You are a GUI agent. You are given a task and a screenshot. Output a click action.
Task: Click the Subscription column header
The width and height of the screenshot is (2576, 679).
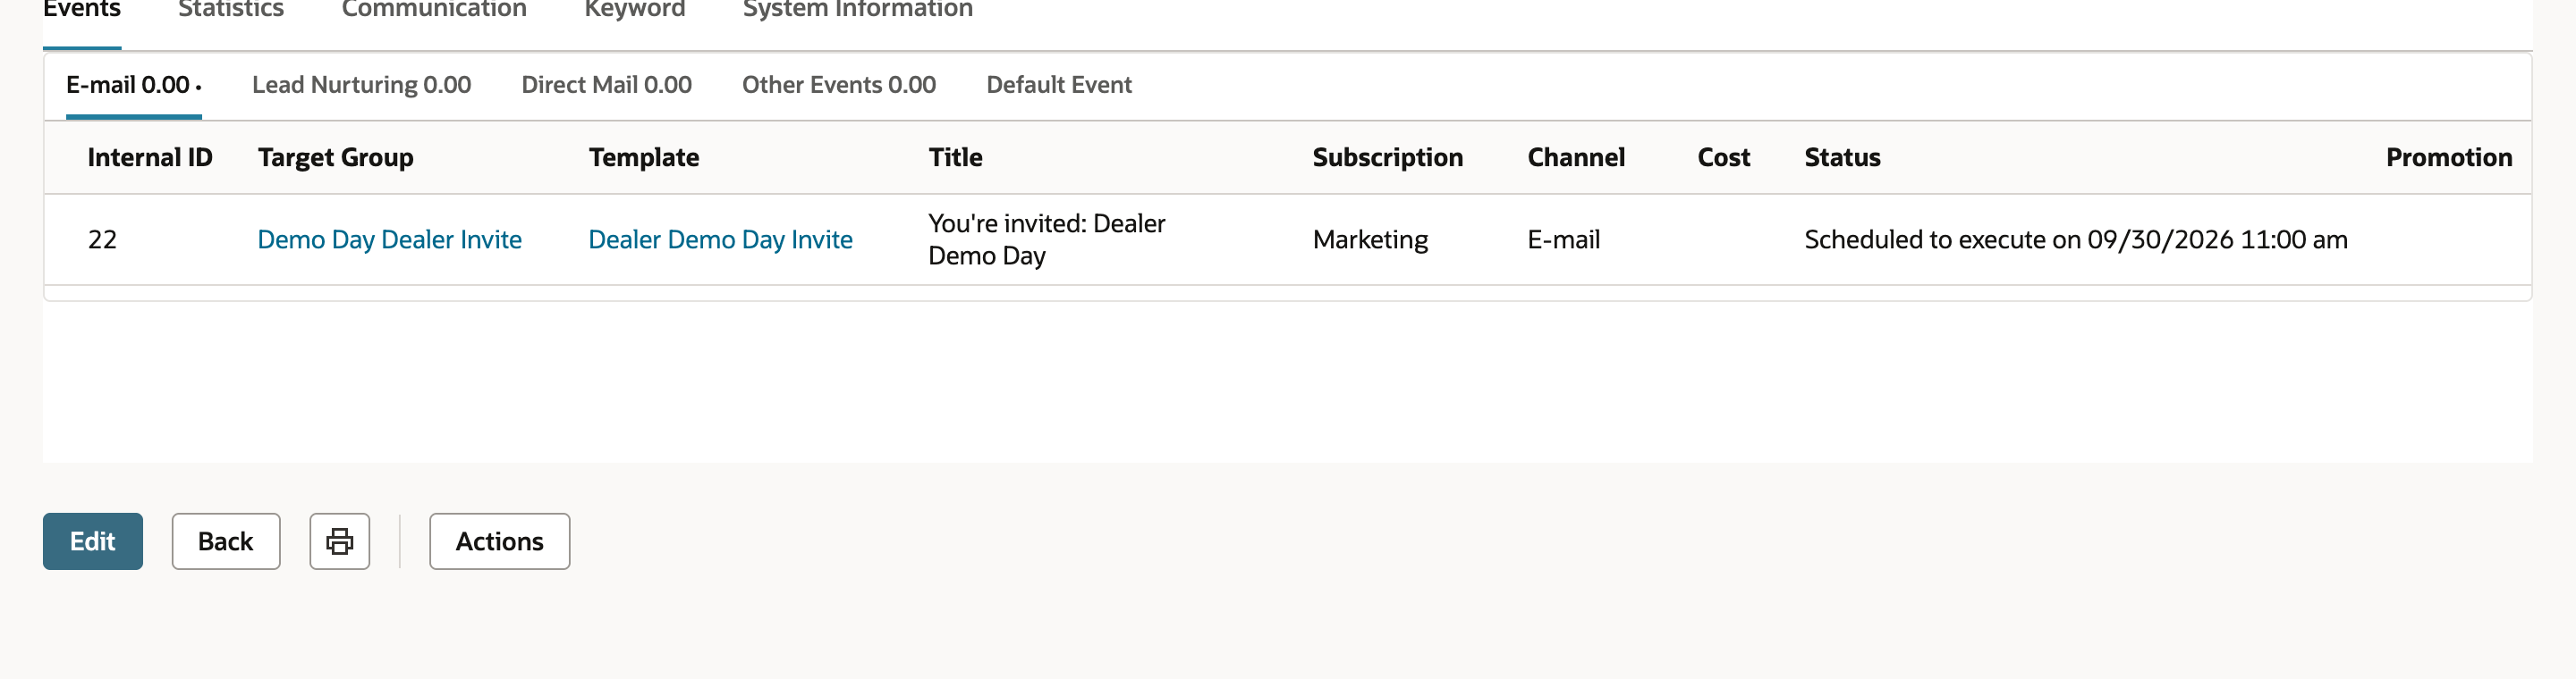pyautogui.click(x=1387, y=158)
